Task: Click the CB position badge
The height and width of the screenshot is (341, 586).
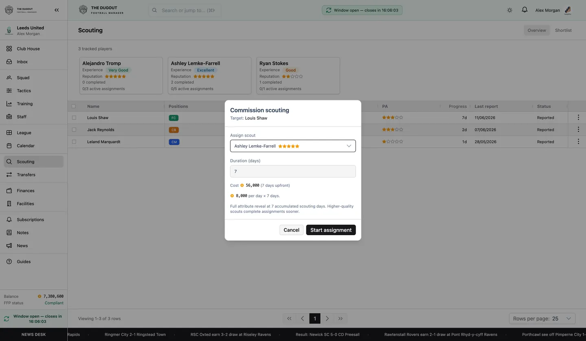Action: coord(174,130)
